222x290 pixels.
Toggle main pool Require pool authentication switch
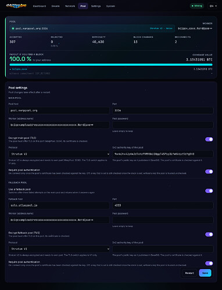tap(209, 171)
